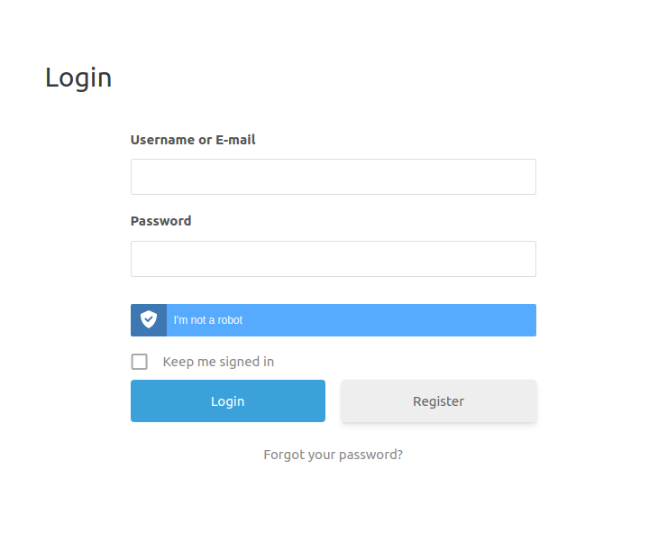This screenshot has width=649, height=534.
Task: Focus the Username or E-mail field
Action: click(x=334, y=177)
